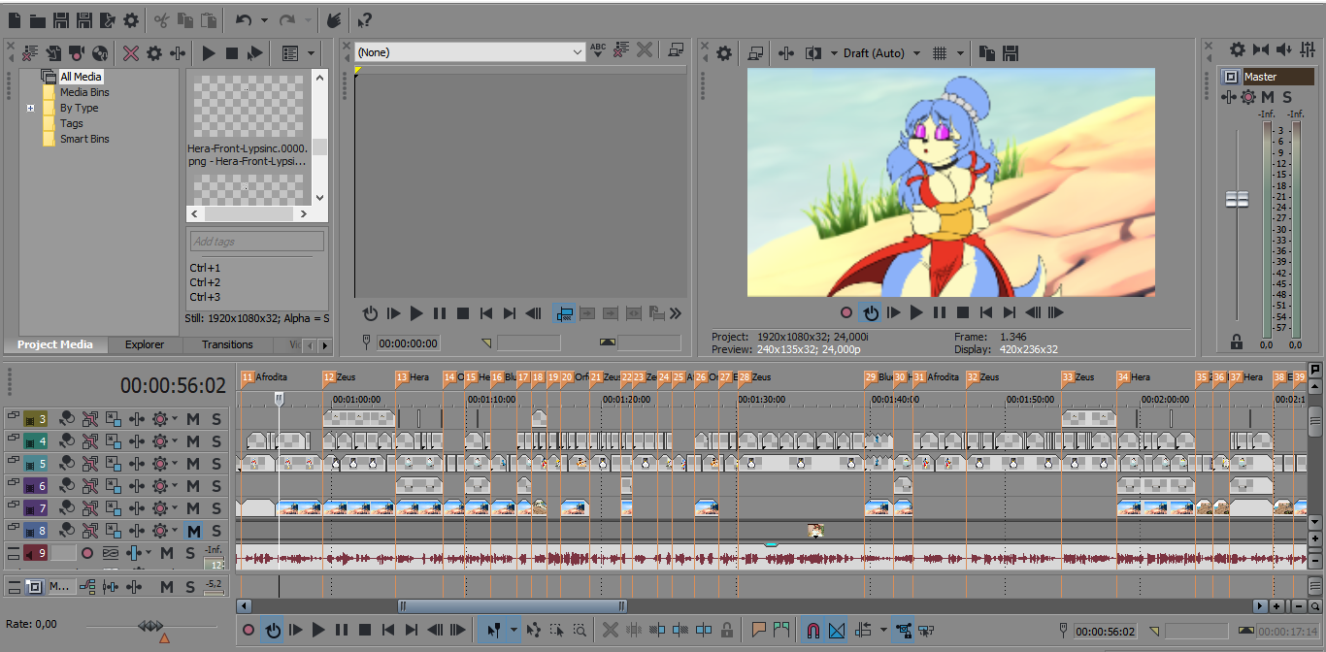Open the (None) preset dropdown in Trimmer

click(577, 52)
